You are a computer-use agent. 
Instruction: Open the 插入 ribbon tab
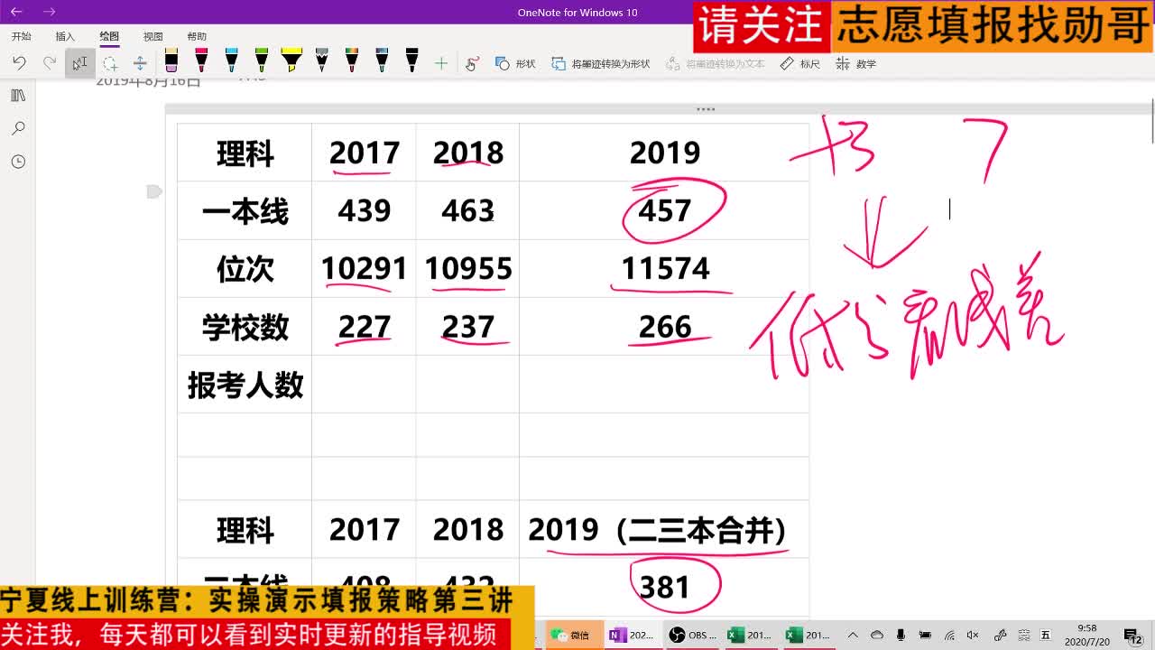tap(65, 36)
